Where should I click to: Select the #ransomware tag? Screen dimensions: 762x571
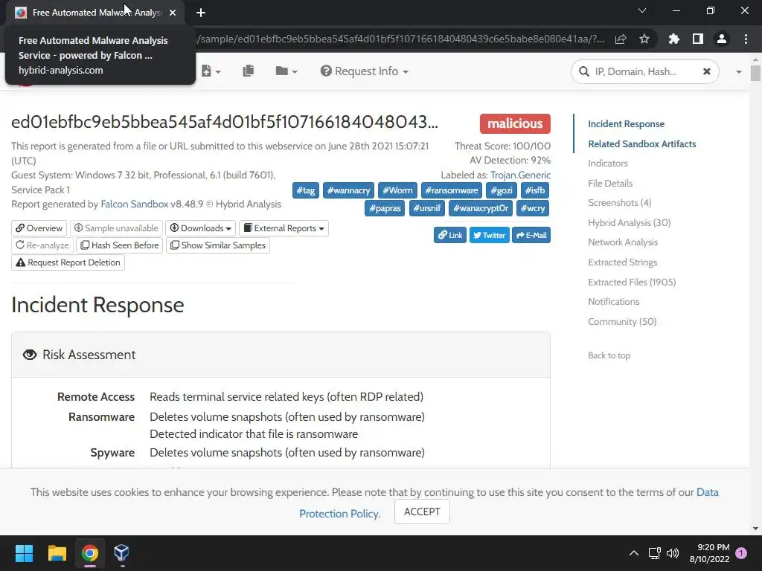coord(452,190)
